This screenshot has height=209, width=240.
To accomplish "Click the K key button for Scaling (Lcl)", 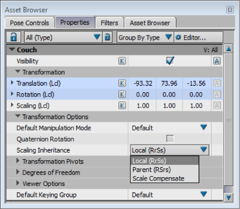I will [122, 105].
